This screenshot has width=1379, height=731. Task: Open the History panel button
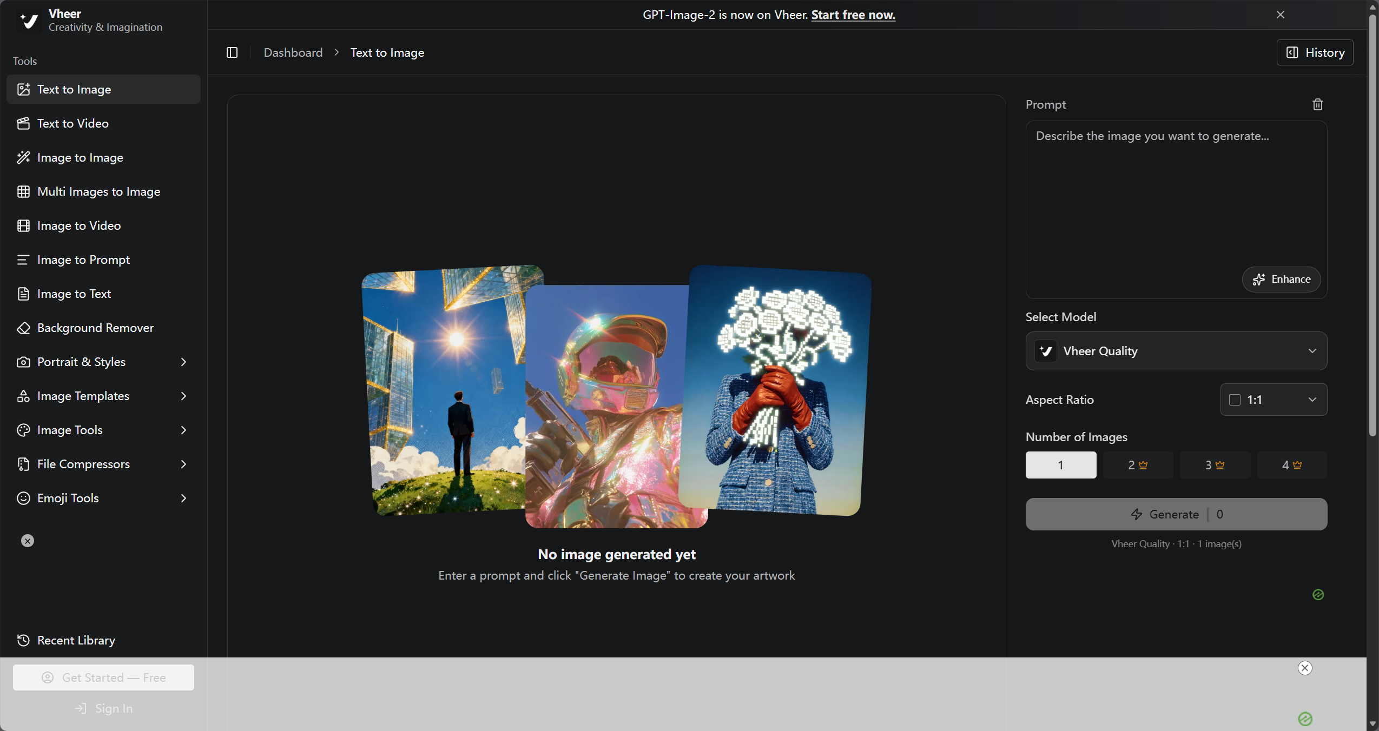[x=1315, y=52]
